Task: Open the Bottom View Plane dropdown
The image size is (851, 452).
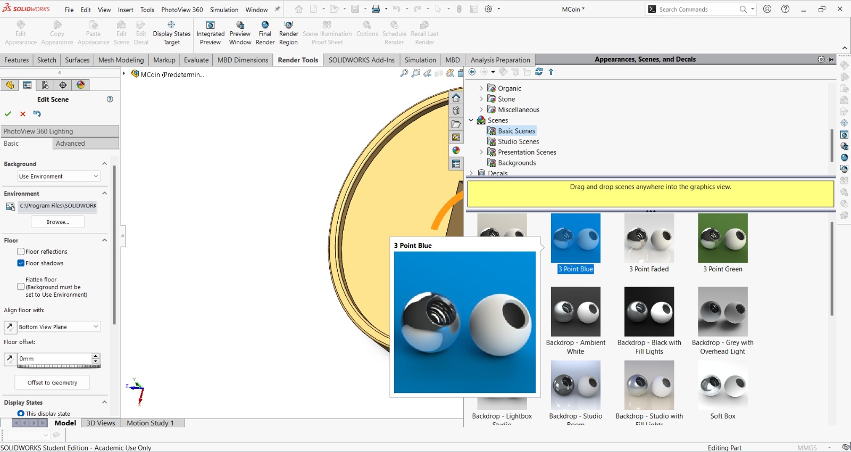Action: [x=59, y=327]
